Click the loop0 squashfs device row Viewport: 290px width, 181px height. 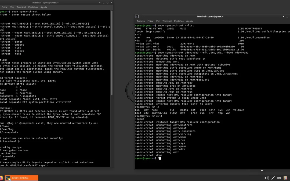pos(212,32)
